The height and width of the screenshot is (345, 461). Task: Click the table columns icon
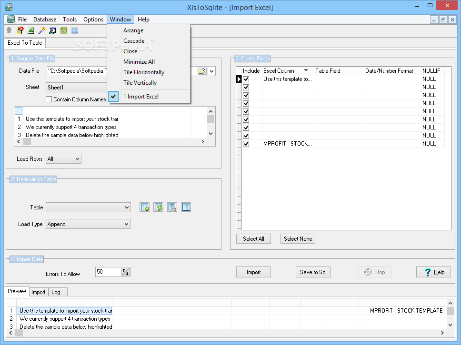pos(186,207)
